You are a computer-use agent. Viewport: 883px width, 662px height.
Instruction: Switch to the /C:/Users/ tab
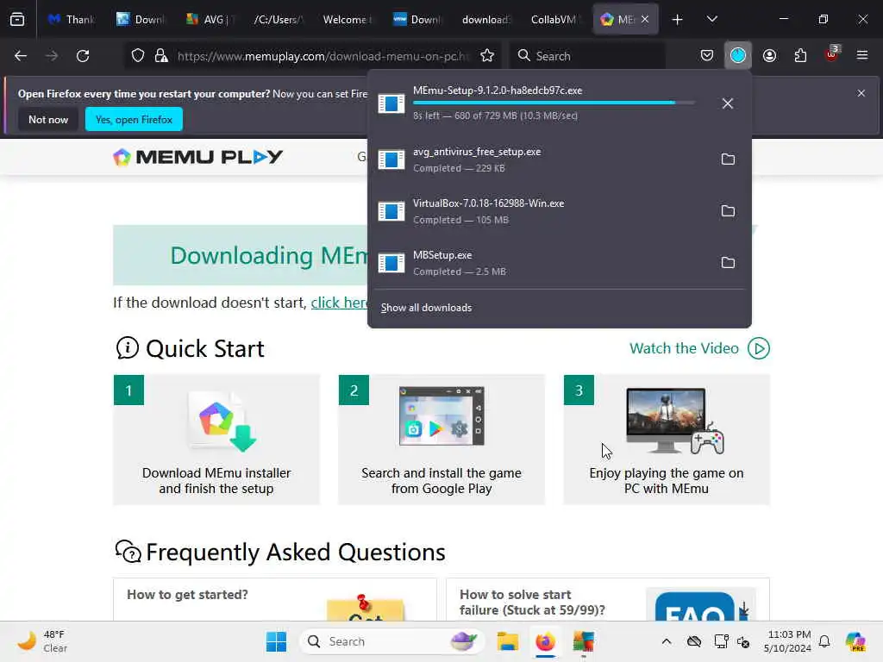tap(279, 20)
